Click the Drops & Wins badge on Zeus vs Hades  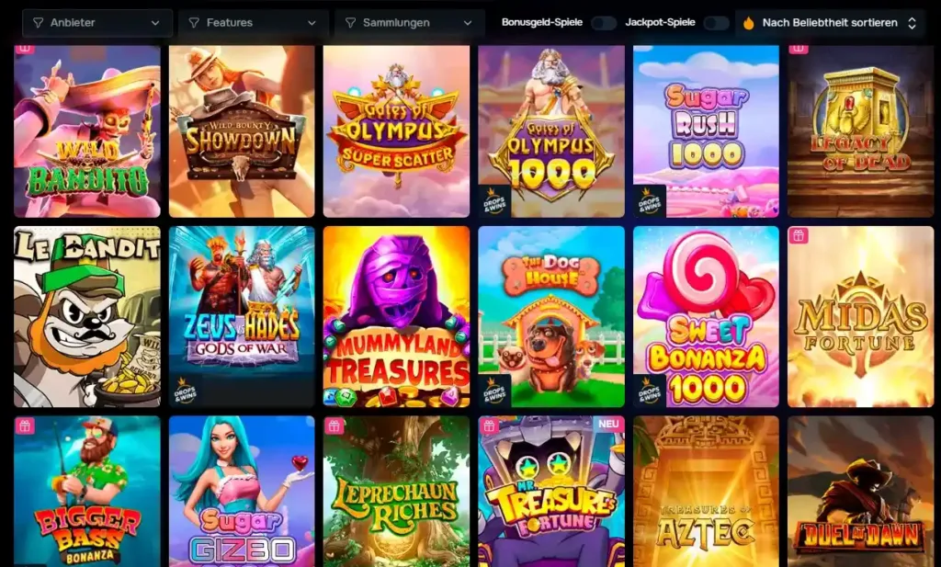click(x=184, y=391)
